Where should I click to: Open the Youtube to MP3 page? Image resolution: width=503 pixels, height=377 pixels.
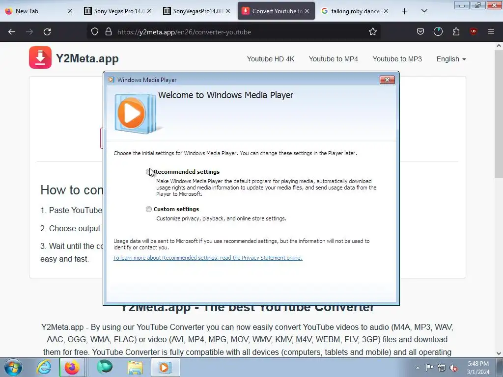click(397, 59)
